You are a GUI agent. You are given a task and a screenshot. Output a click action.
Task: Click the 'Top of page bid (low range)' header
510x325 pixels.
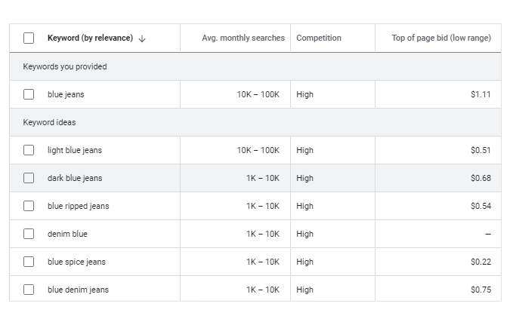tap(441, 38)
